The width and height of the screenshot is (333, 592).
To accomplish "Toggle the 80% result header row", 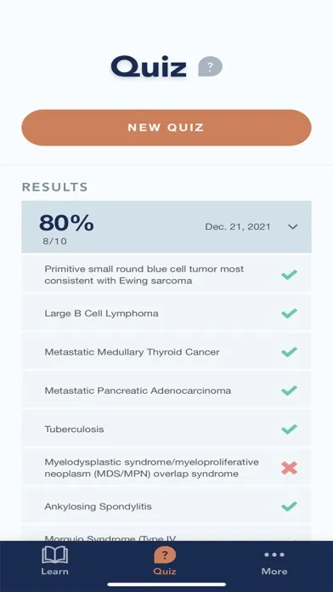I will click(166, 227).
